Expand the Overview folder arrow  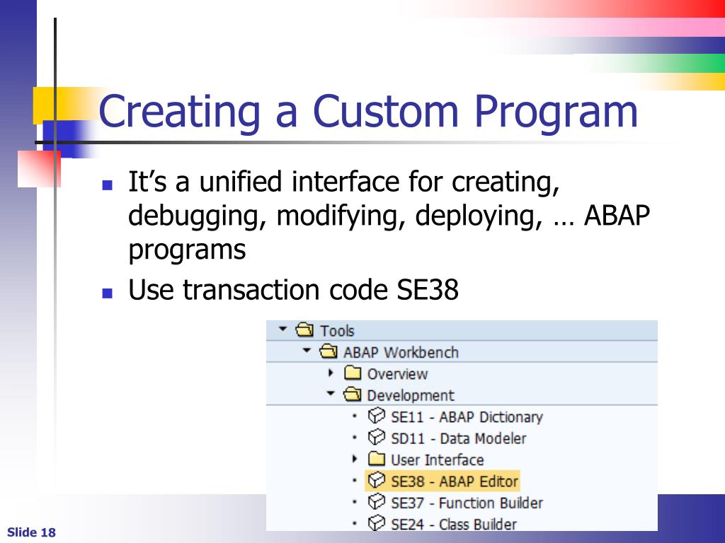click(x=331, y=372)
